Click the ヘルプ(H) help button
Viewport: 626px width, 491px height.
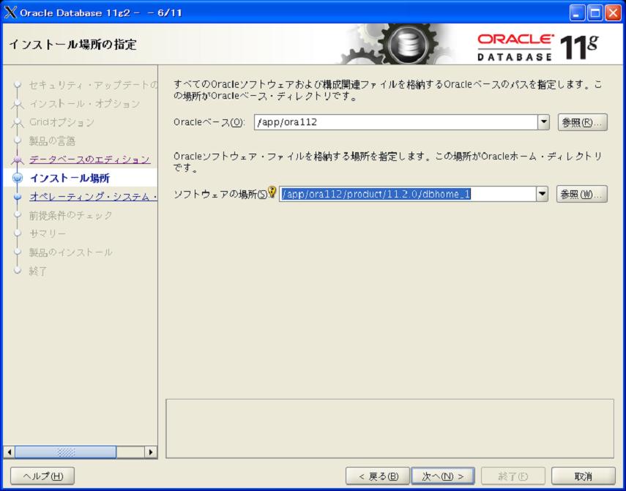point(42,476)
